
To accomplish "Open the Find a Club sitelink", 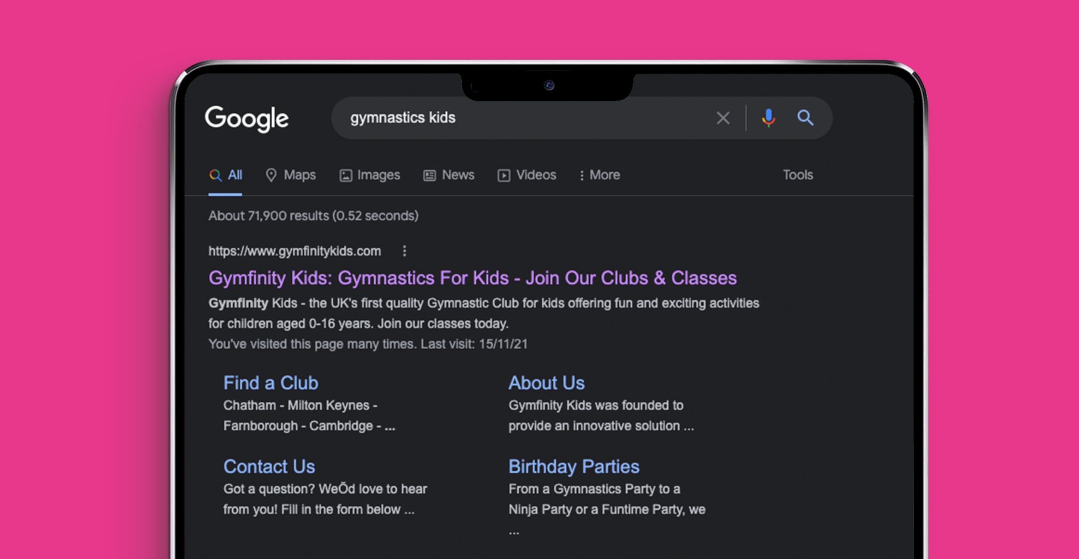I will [271, 383].
